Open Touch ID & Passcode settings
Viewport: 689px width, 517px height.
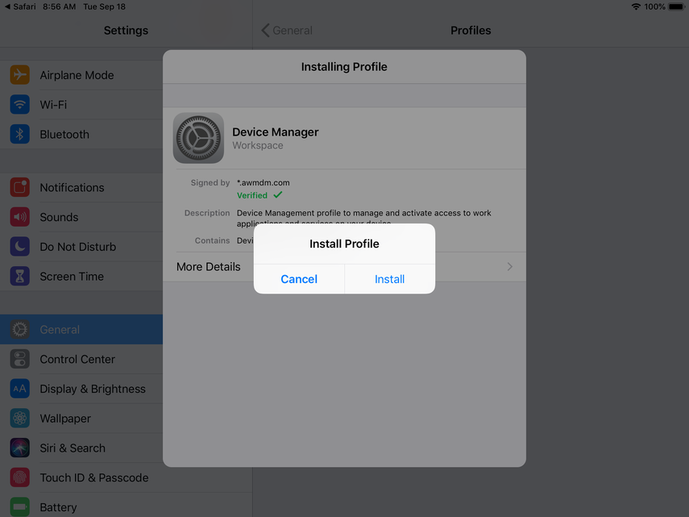click(93, 477)
